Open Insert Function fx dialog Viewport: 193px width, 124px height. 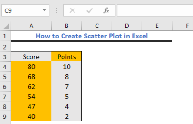(x=107, y=10)
